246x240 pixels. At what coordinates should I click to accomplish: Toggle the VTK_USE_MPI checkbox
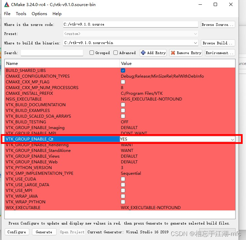click(123, 190)
